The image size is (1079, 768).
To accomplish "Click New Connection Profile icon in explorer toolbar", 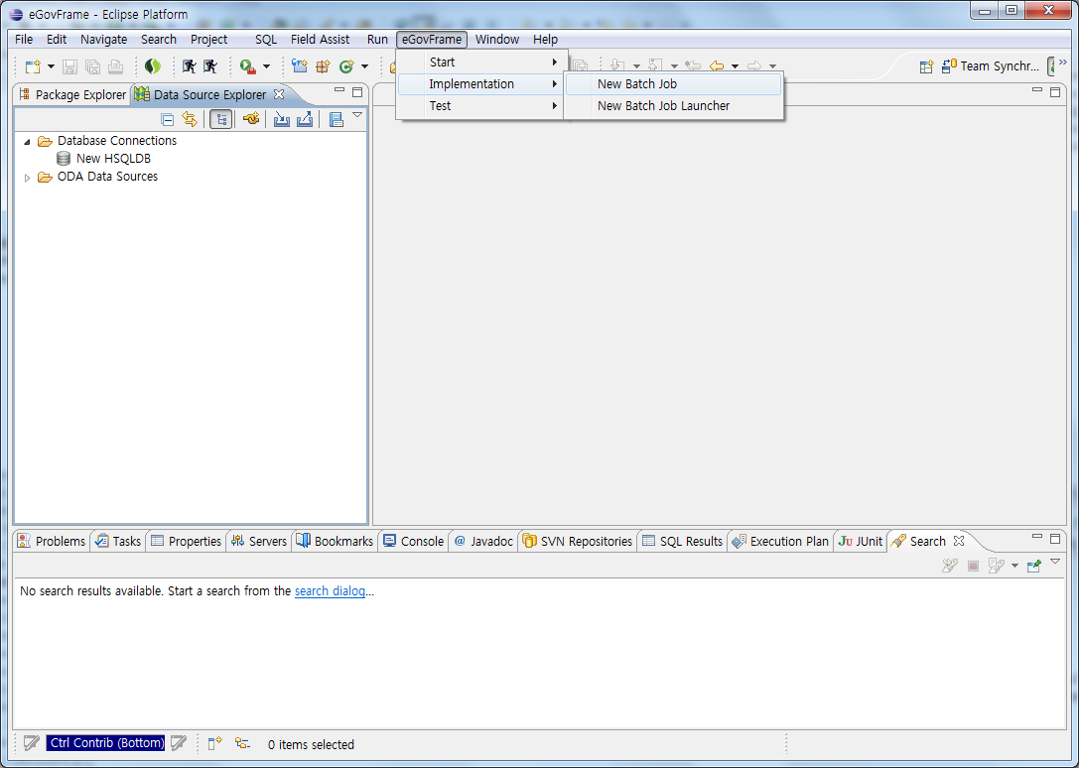I will 252,120.
